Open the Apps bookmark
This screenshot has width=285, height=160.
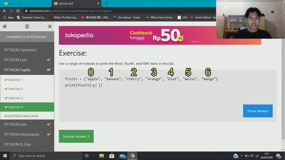point(8,17)
